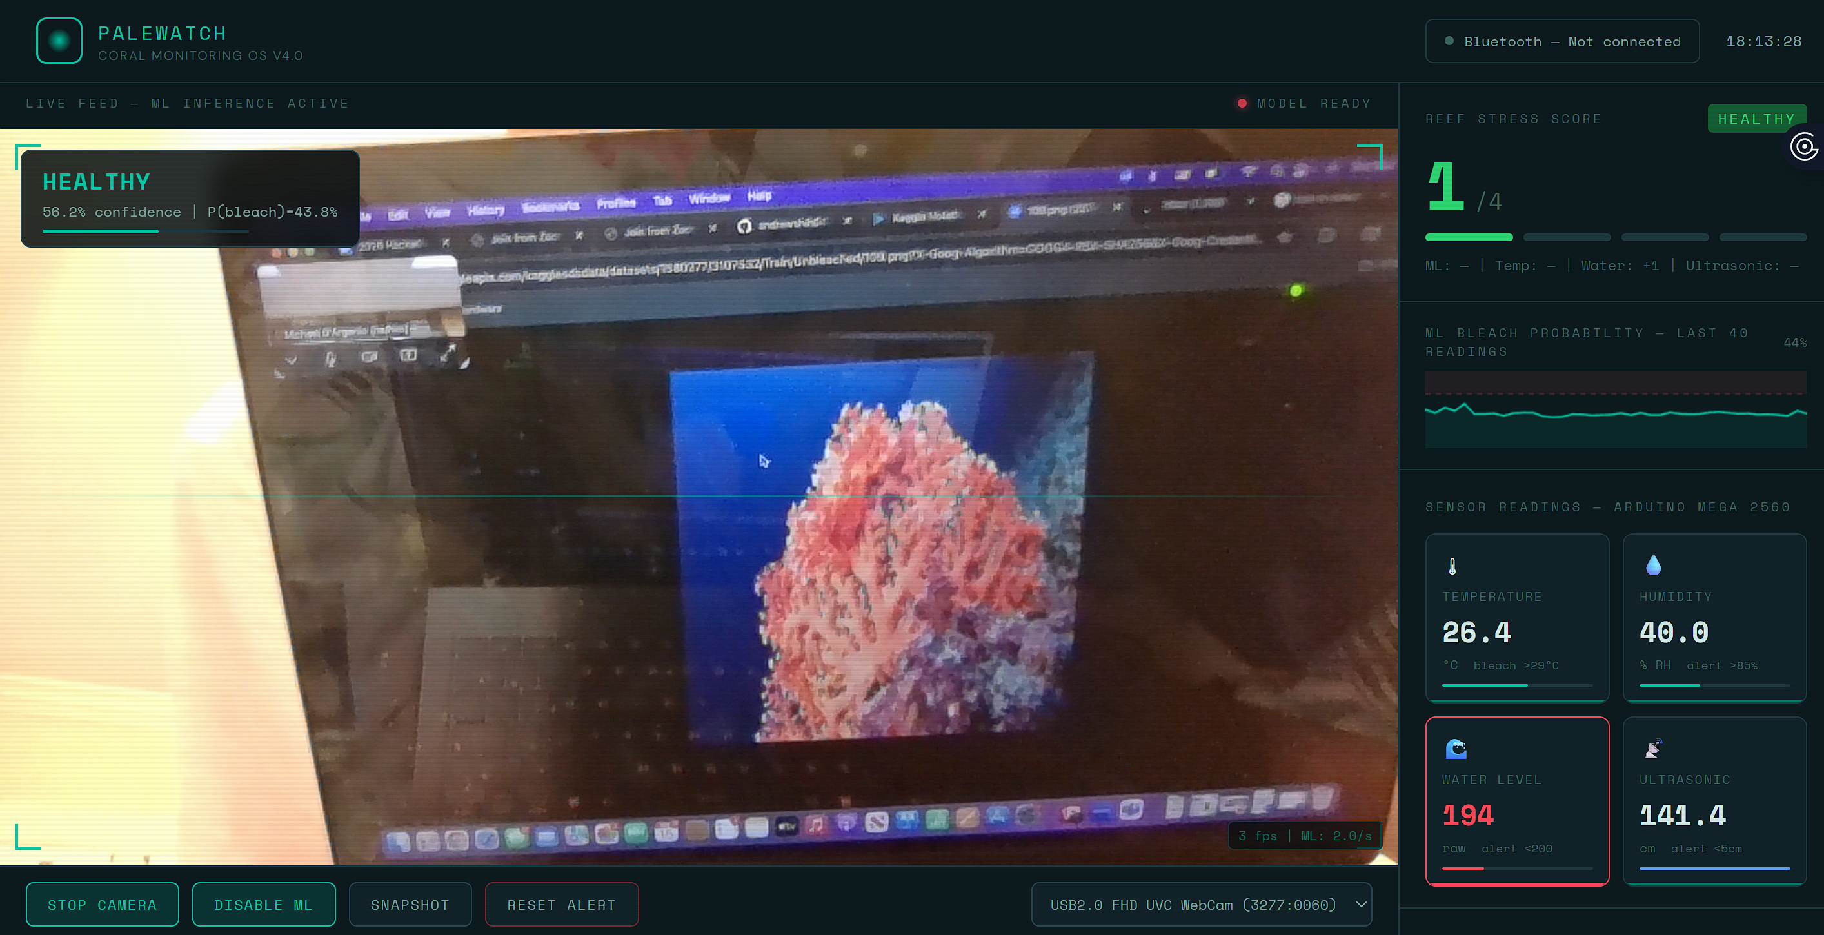Click the green HEALTHY status badge
The height and width of the screenshot is (935, 1824).
click(x=1756, y=119)
